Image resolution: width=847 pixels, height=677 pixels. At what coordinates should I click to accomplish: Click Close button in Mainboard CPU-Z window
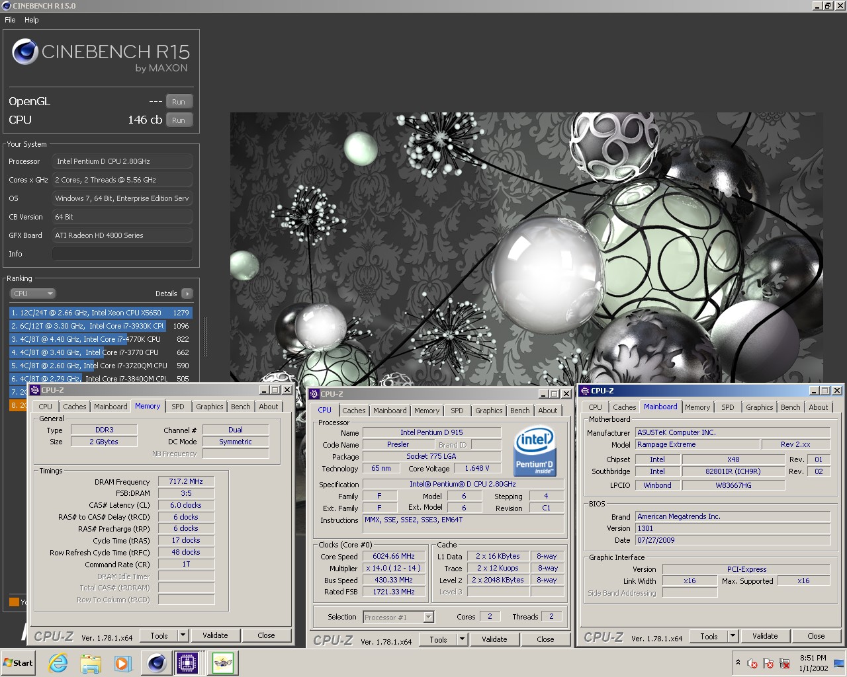pyautogui.click(x=816, y=636)
